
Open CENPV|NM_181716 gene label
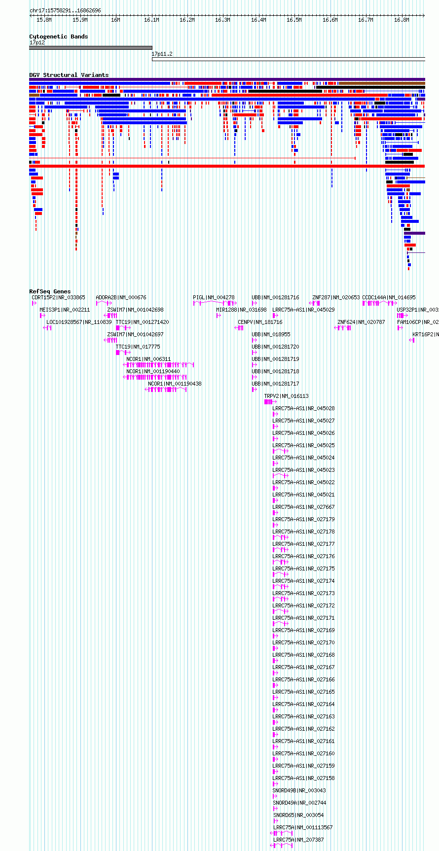click(x=260, y=322)
